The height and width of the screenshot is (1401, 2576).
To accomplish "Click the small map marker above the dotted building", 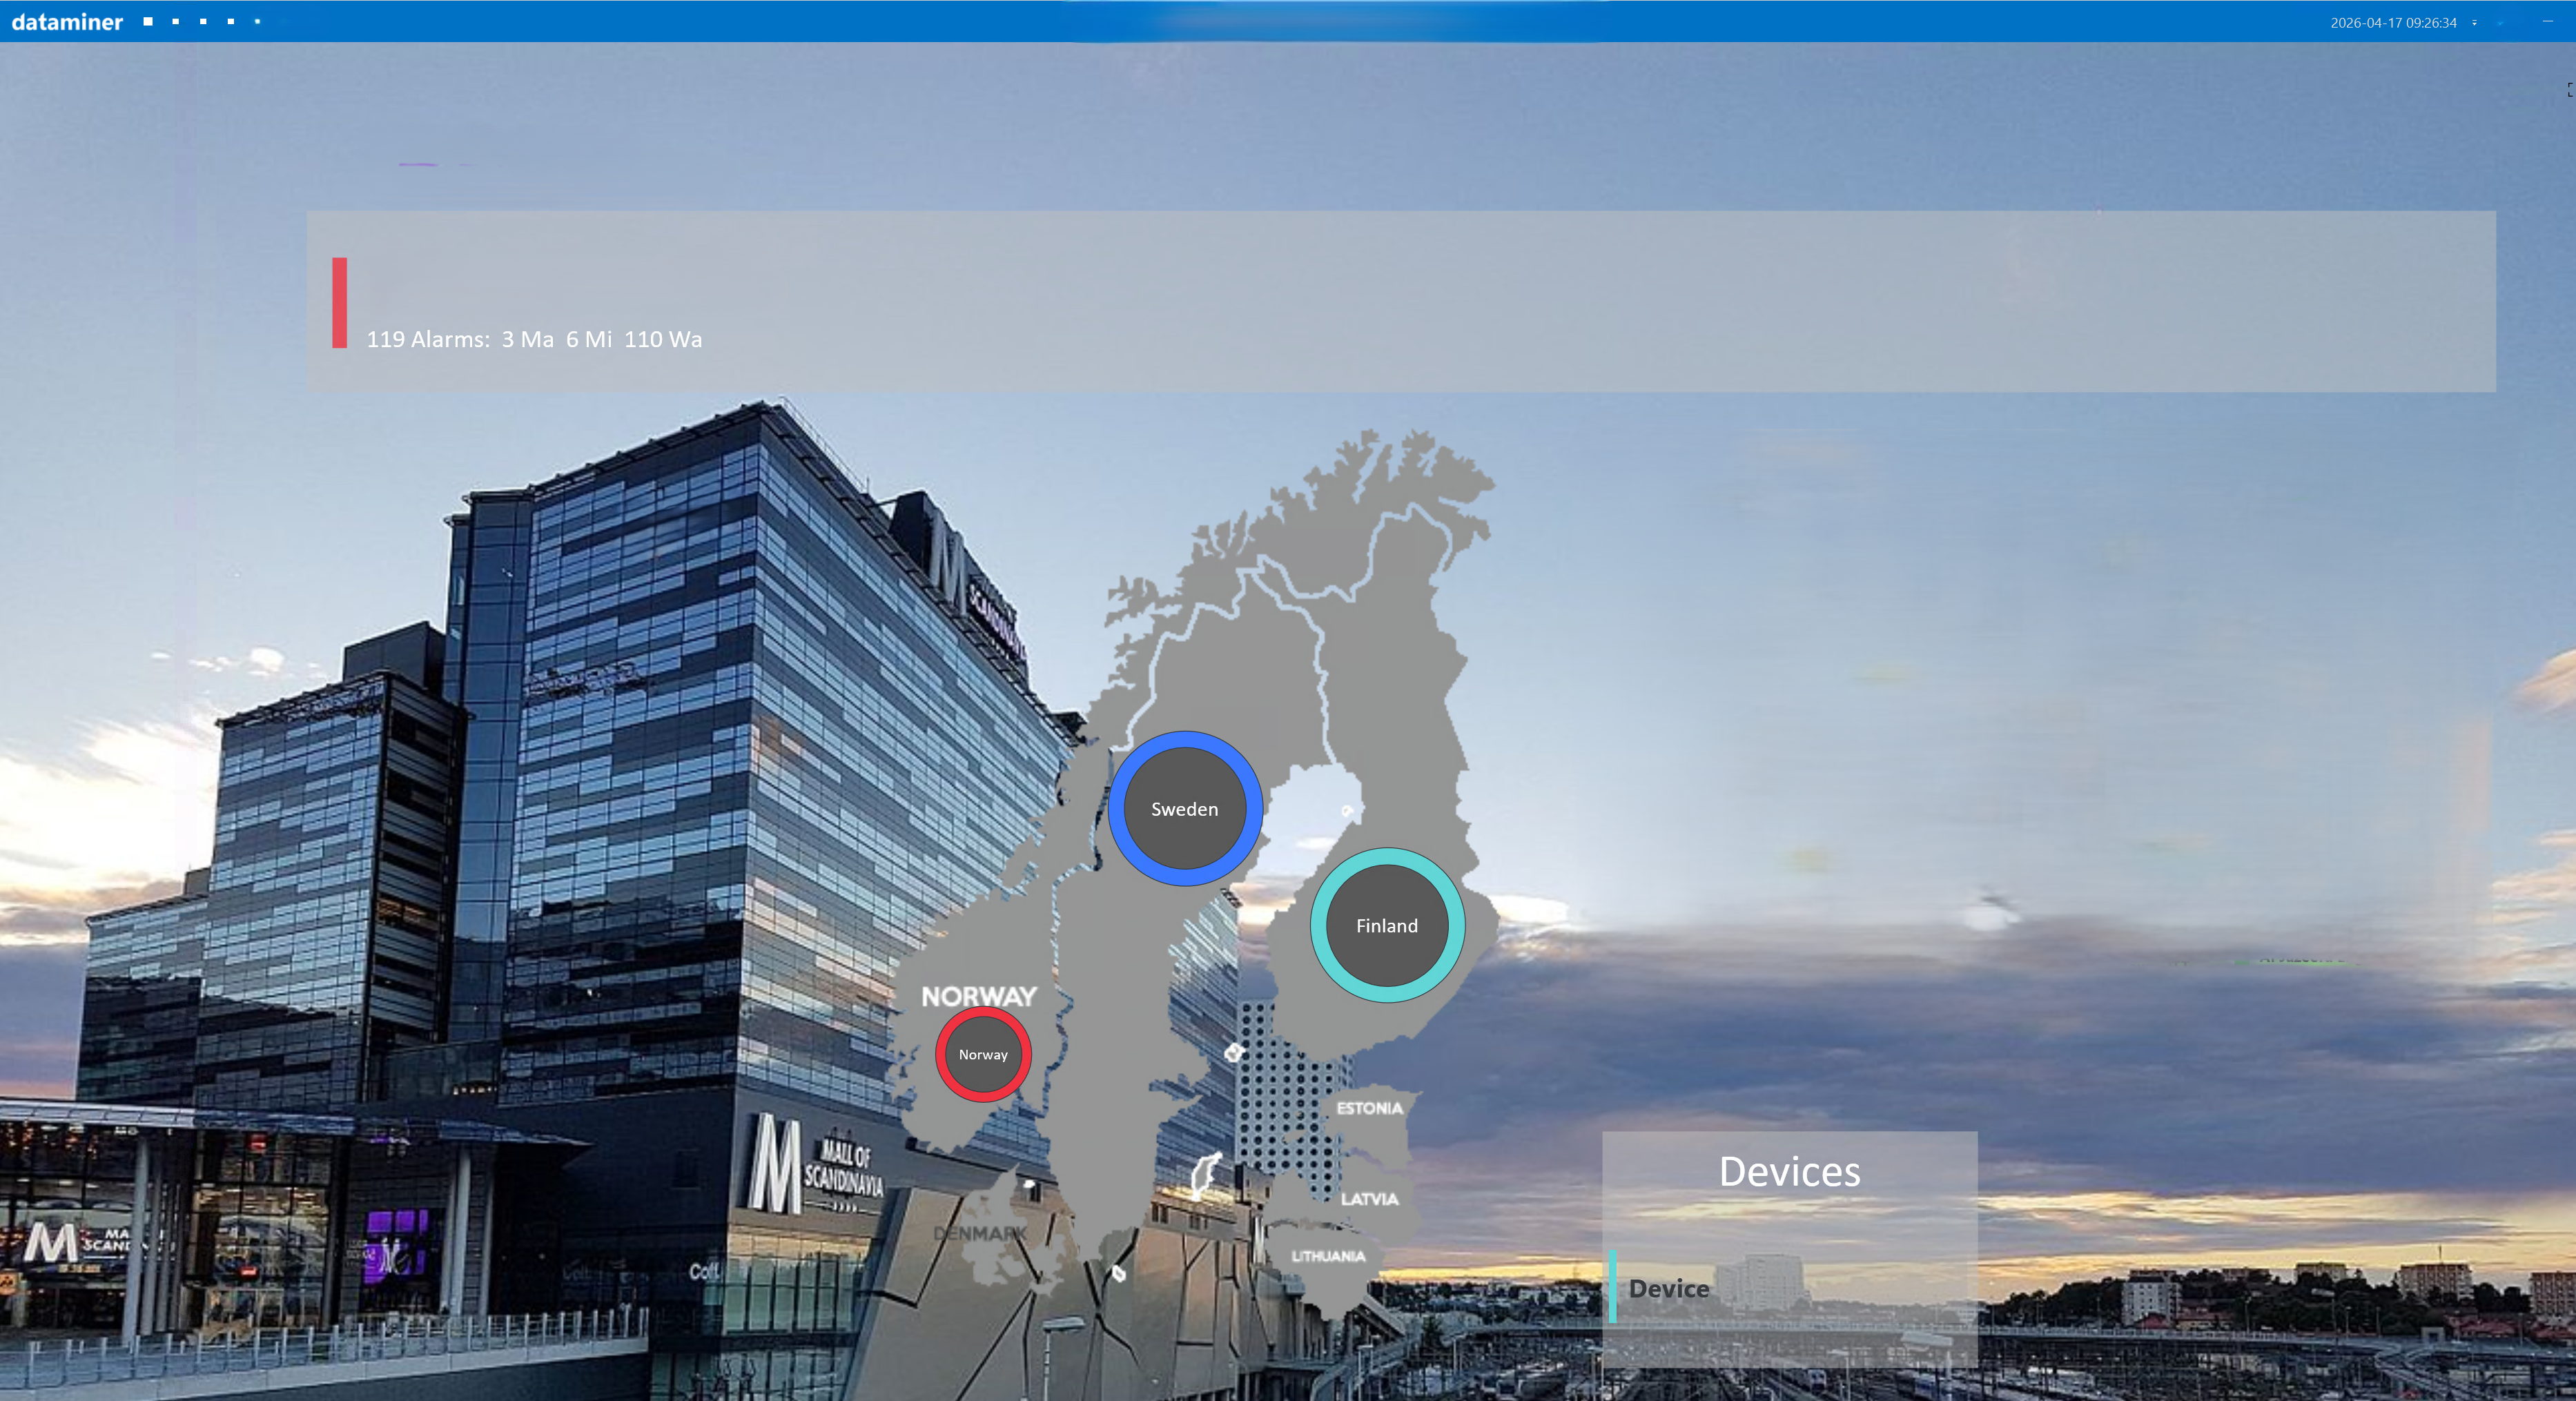I will pos(1233,1052).
